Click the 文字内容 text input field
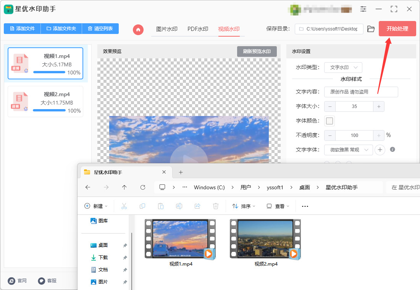This screenshot has width=420, height=290. tap(361, 92)
